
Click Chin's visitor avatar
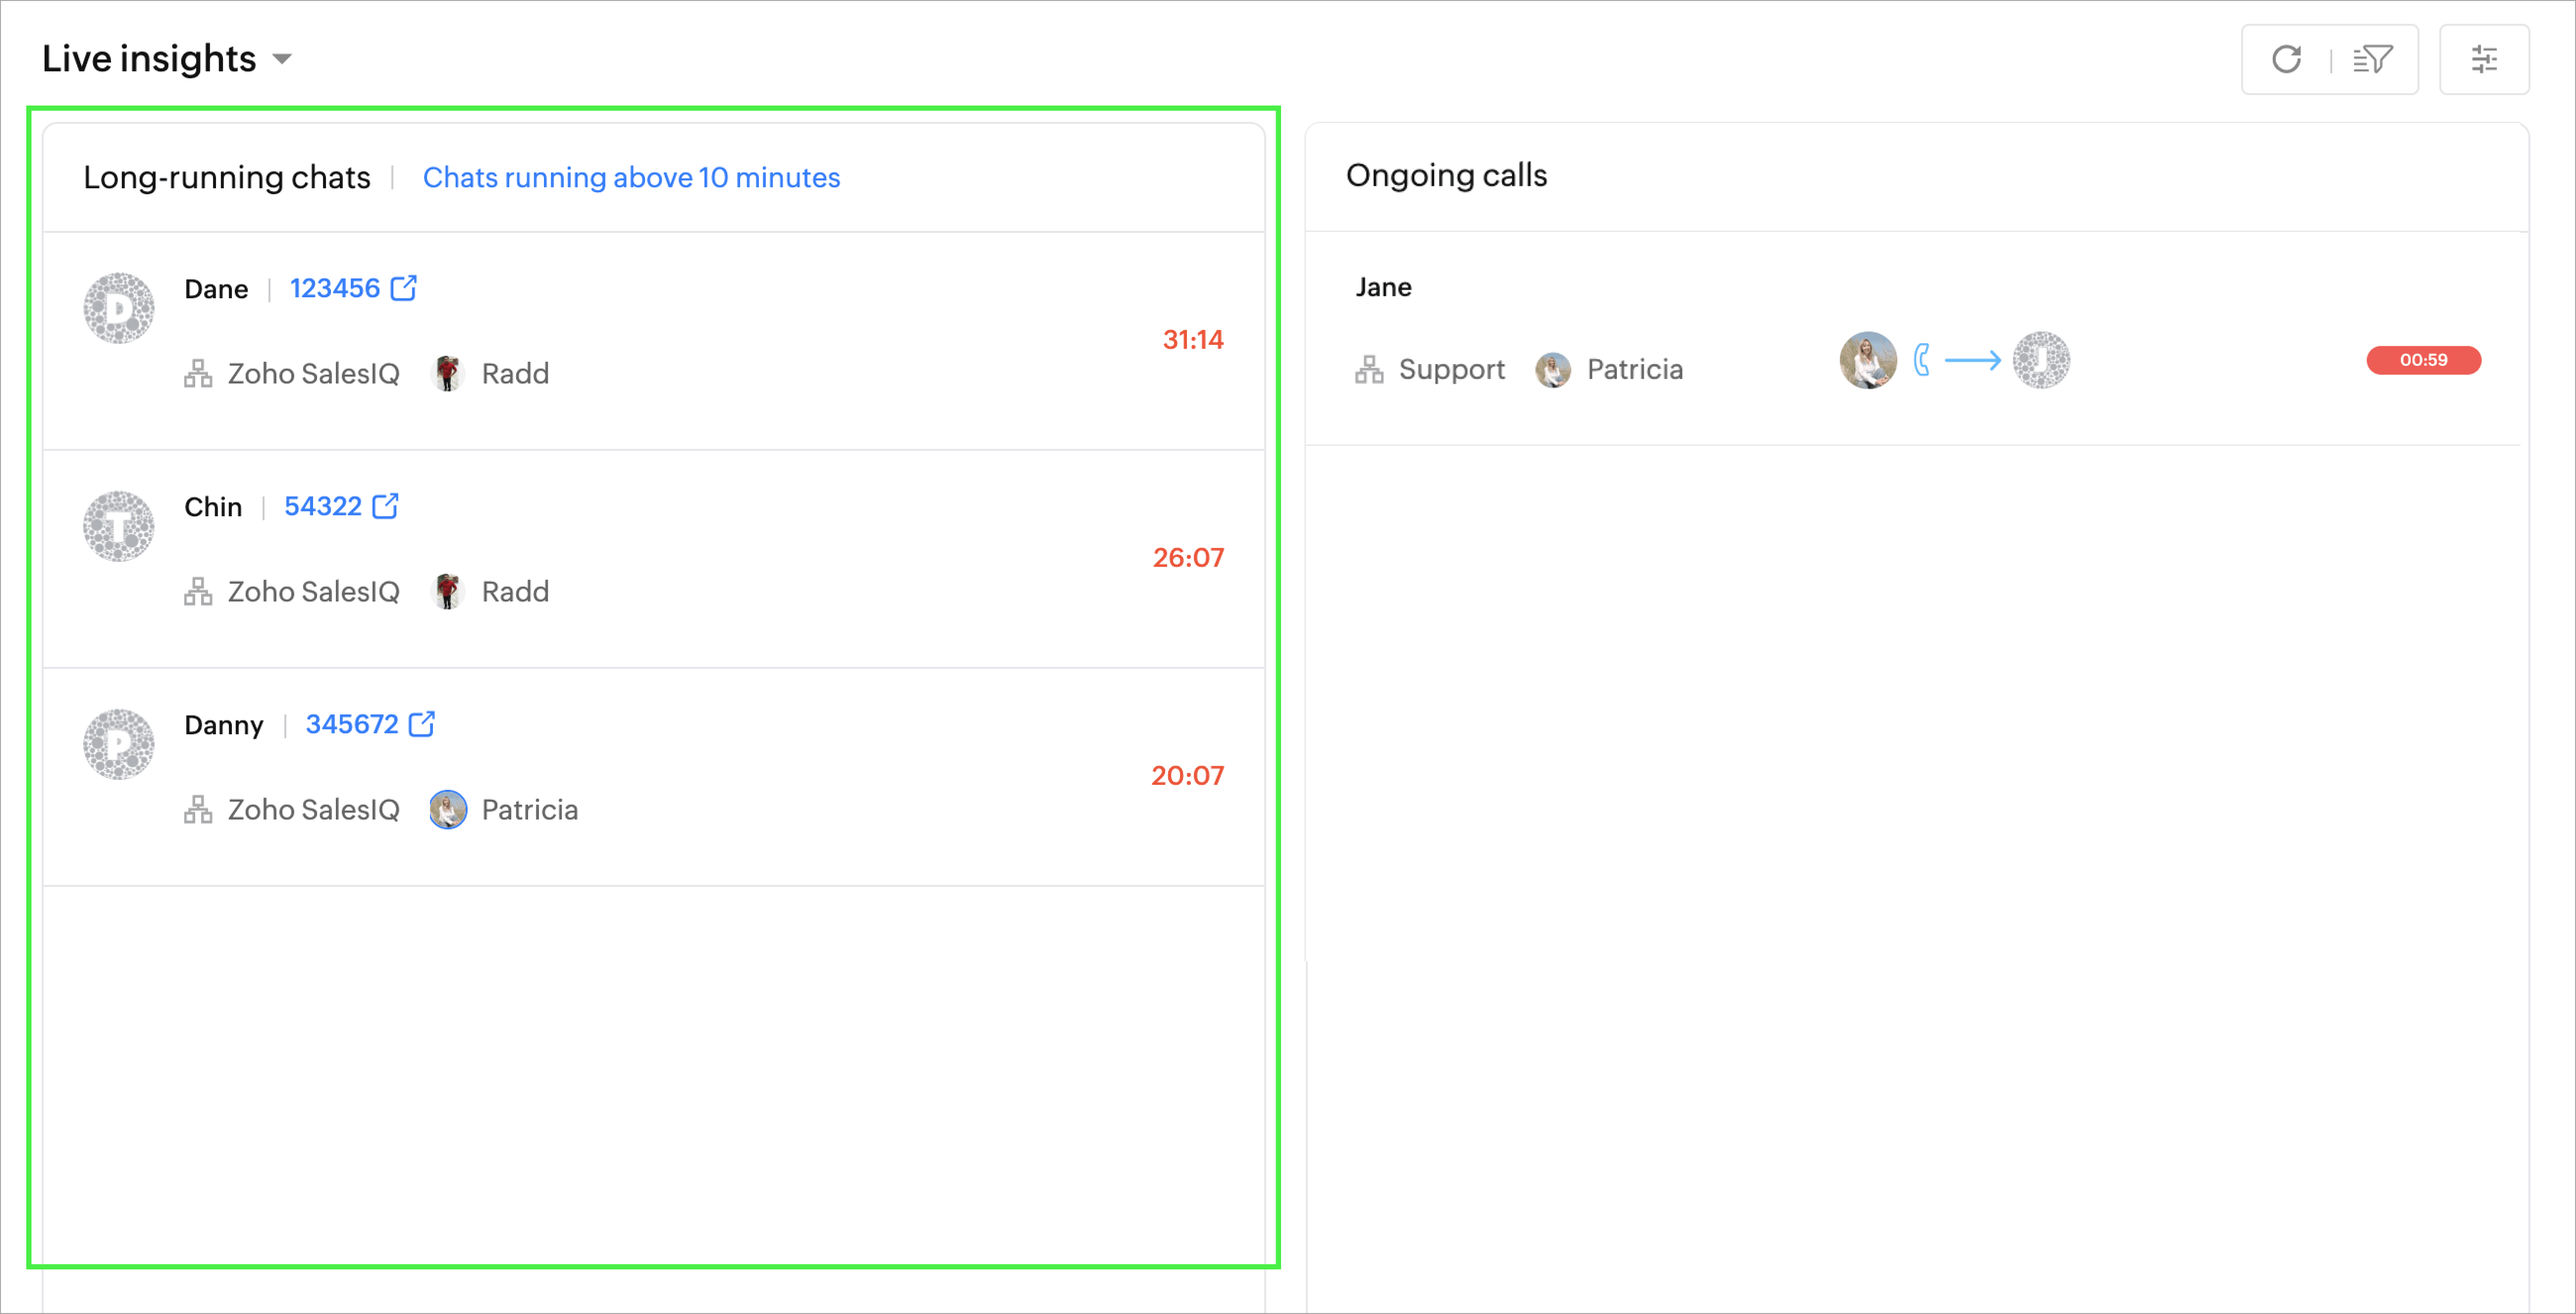point(119,526)
